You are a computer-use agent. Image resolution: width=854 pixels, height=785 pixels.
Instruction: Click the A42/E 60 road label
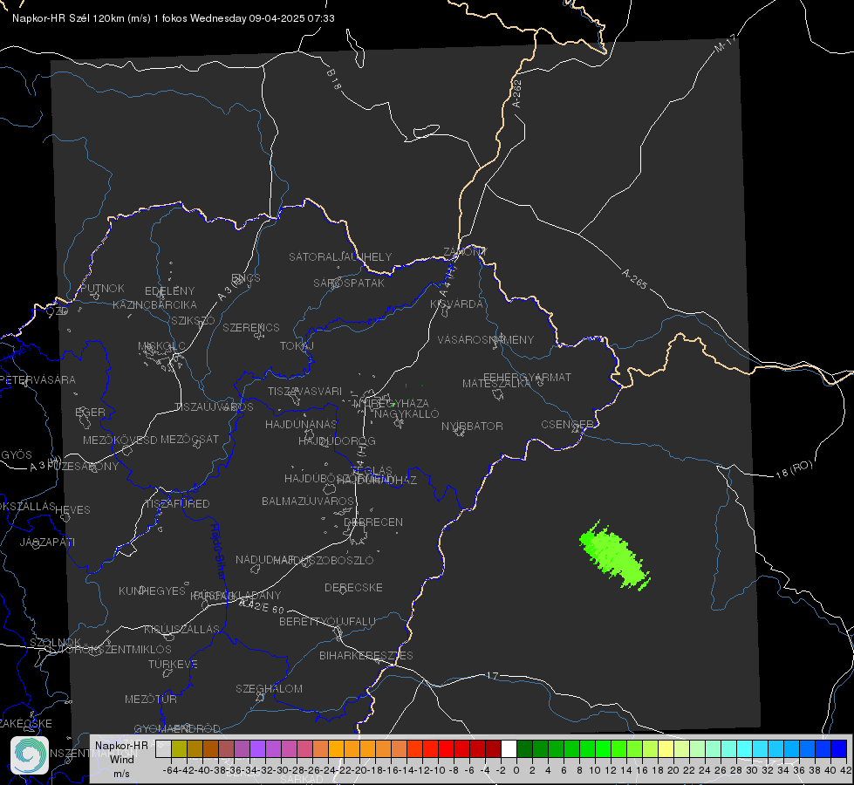coord(262,606)
